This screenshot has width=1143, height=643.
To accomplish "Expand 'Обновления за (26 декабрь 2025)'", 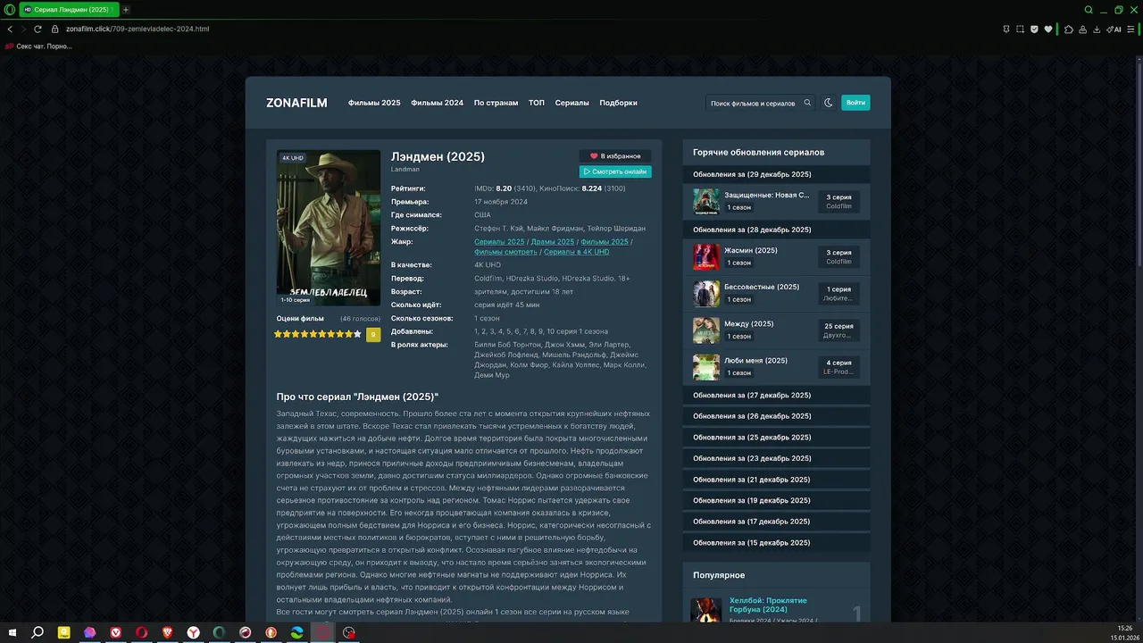I will pos(776,416).
